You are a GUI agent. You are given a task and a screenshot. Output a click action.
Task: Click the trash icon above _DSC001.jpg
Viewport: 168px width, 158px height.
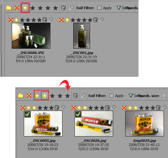point(95,20)
